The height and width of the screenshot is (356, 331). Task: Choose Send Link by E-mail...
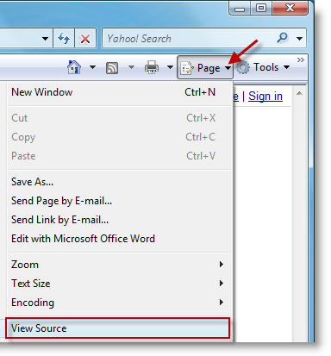coord(119,220)
